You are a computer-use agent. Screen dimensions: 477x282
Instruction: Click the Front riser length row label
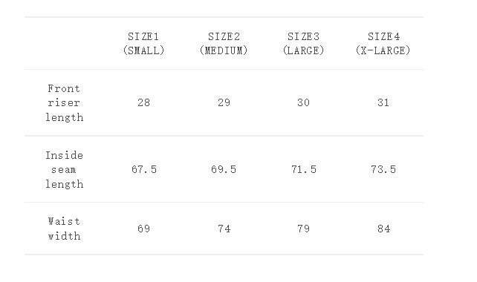(x=64, y=102)
